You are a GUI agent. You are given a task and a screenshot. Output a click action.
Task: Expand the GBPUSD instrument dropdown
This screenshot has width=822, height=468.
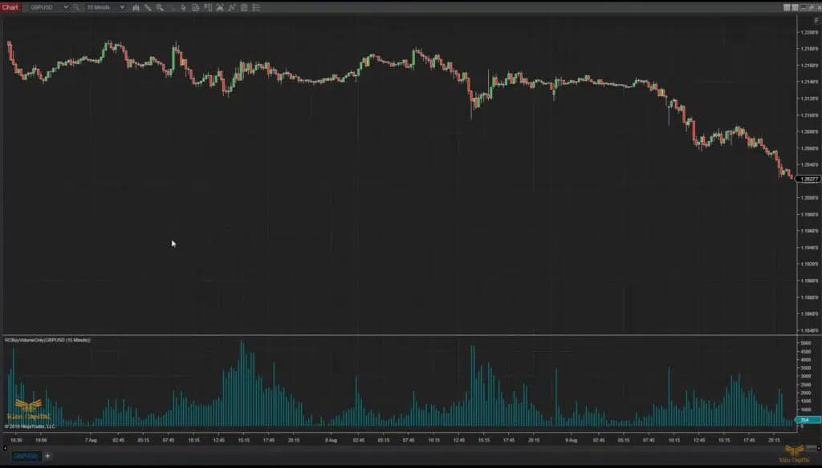pos(66,7)
